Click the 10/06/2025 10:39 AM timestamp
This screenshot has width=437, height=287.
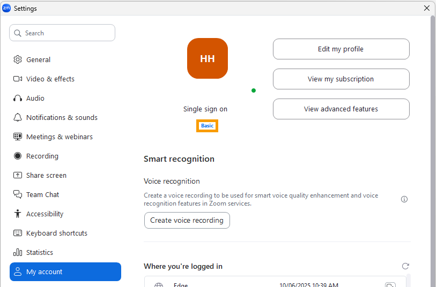click(309, 285)
